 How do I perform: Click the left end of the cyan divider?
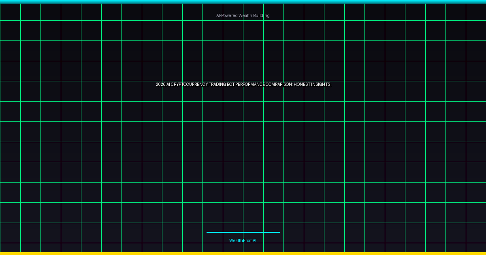(208, 232)
